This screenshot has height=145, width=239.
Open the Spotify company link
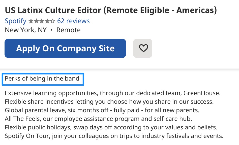pos(16,21)
